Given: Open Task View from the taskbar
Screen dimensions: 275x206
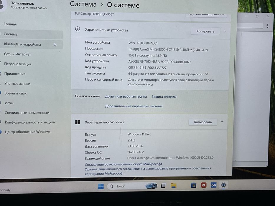Looking at the screenshot, I should (x=163, y=186).
